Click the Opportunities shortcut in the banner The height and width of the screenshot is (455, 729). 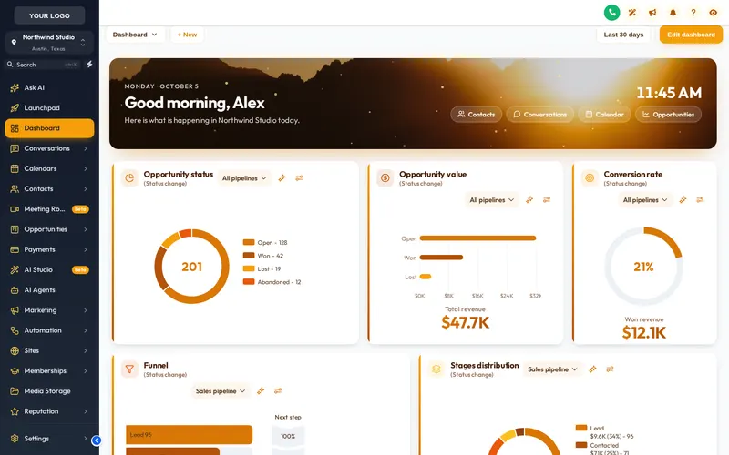(668, 115)
